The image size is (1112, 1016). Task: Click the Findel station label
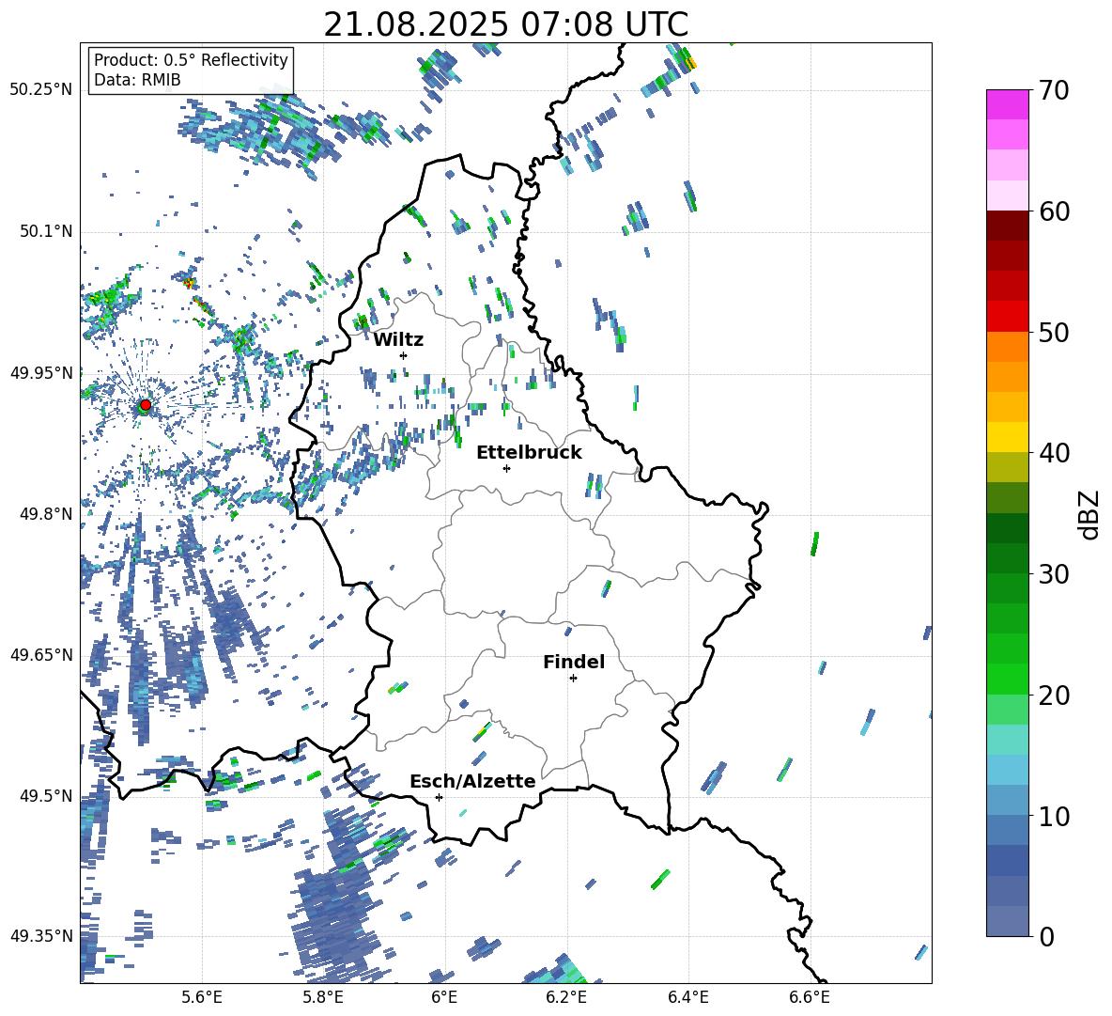click(574, 662)
